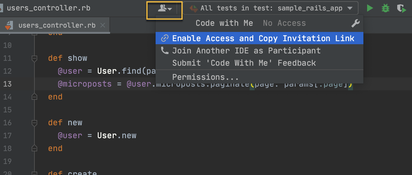Click the Ruby file icon on users_controller.rb tab

click(9, 25)
